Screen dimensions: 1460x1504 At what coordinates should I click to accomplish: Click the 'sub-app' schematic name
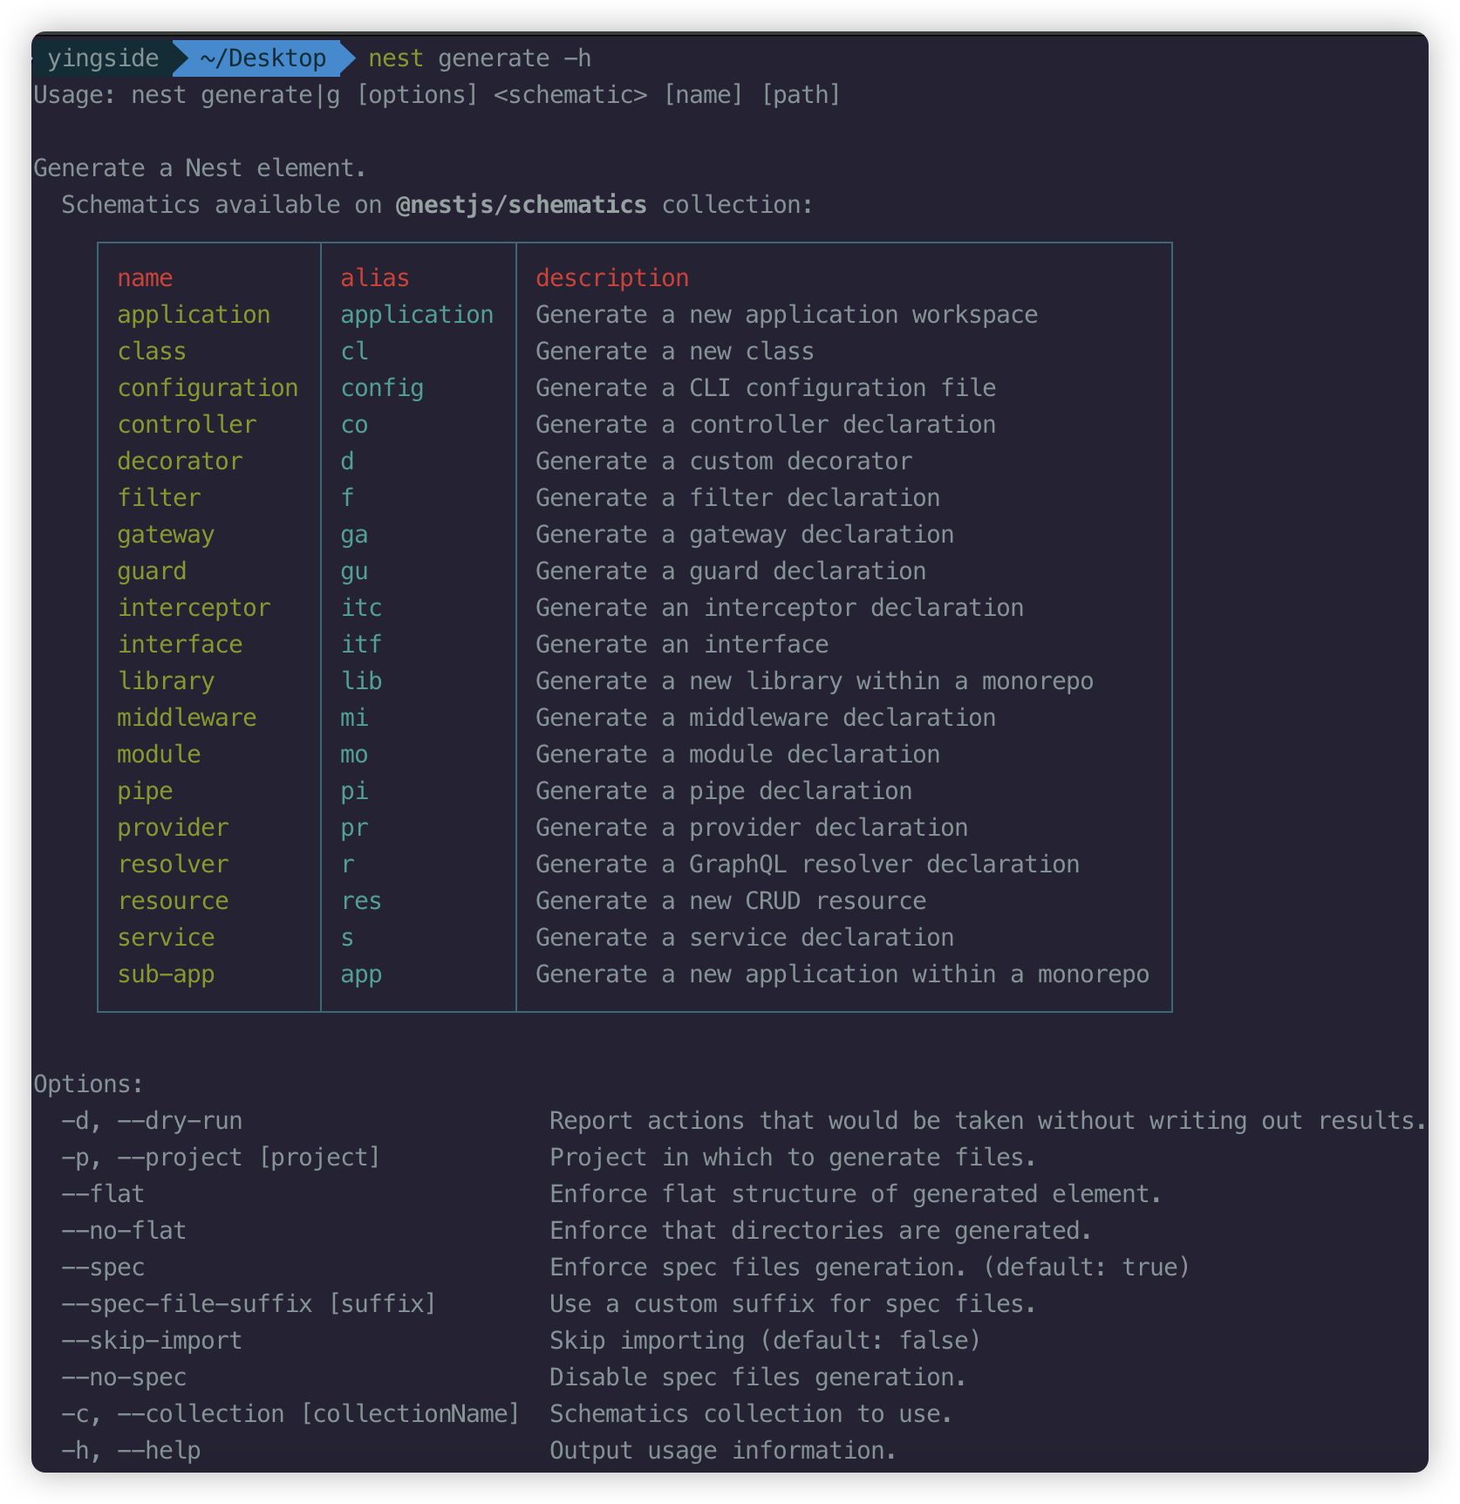click(166, 974)
